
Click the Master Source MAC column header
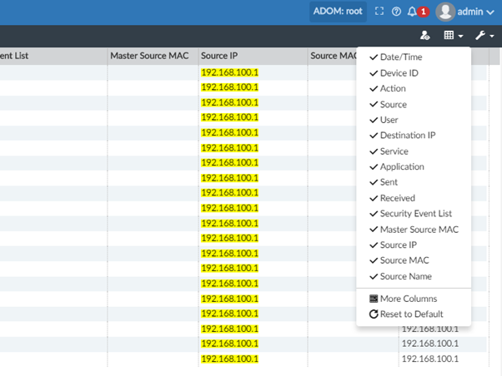point(149,56)
